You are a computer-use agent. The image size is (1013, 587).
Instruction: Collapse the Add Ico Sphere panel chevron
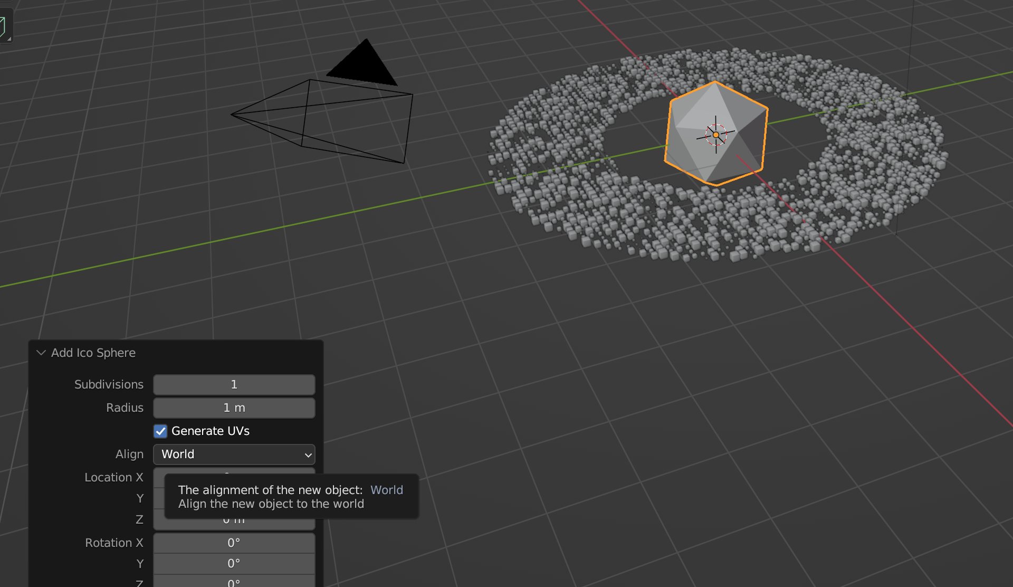[x=41, y=353]
